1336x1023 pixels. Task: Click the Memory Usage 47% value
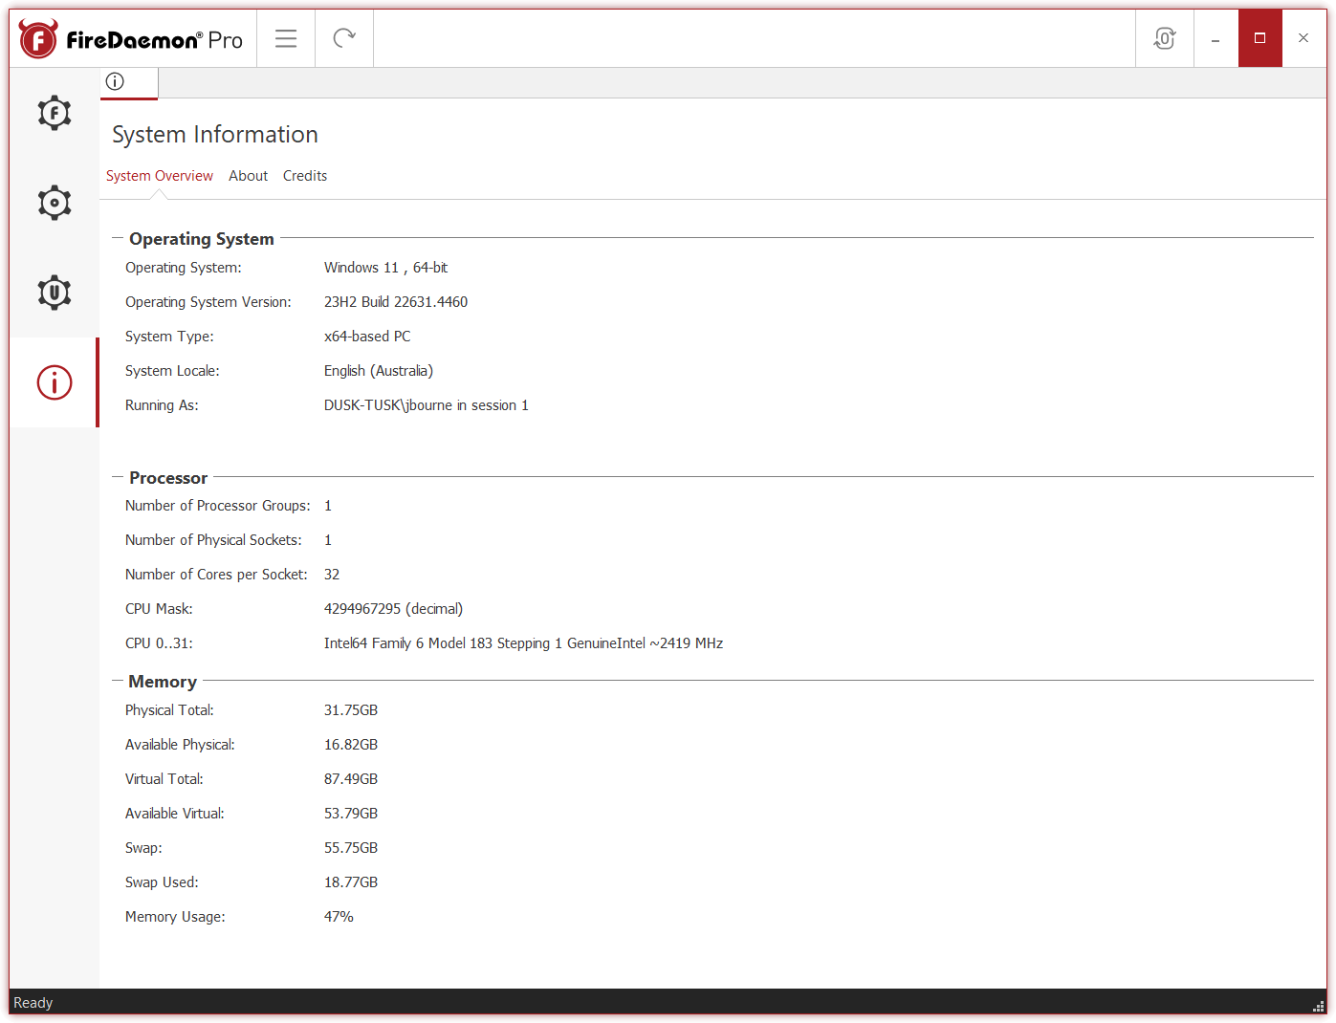(x=339, y=916)
